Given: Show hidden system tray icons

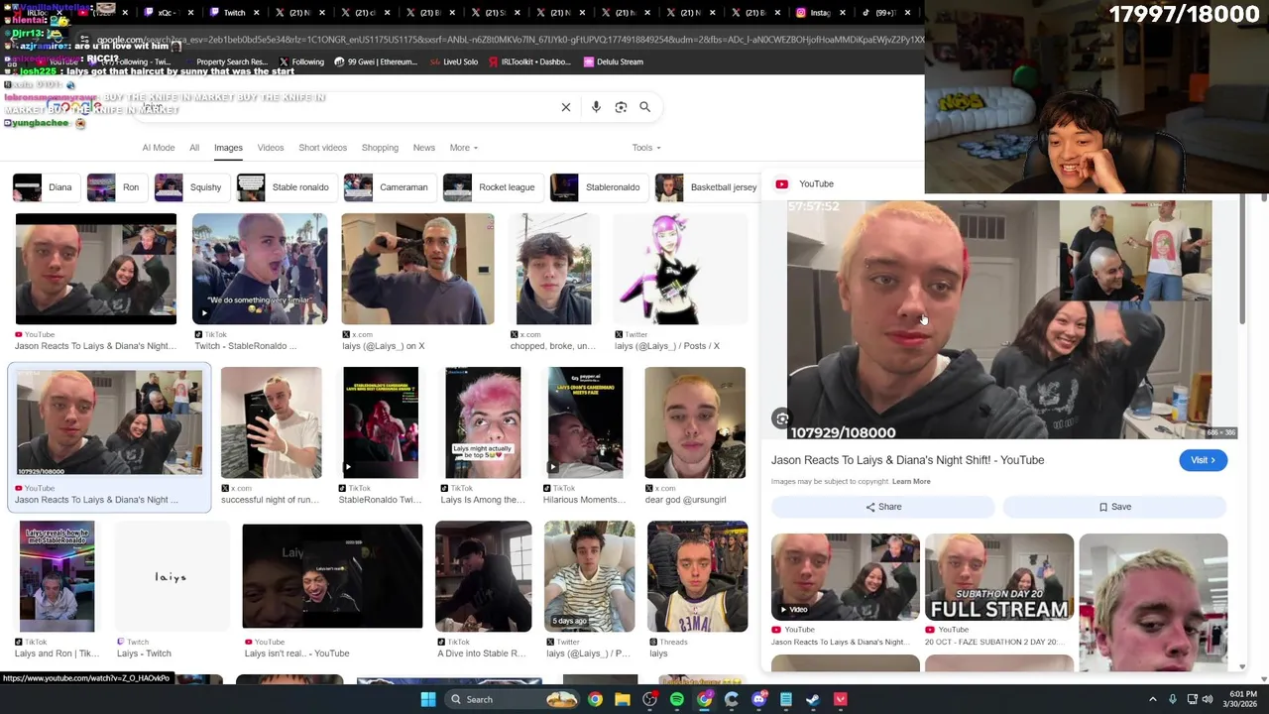Looking at the screenshot, I should (1152, 699).
